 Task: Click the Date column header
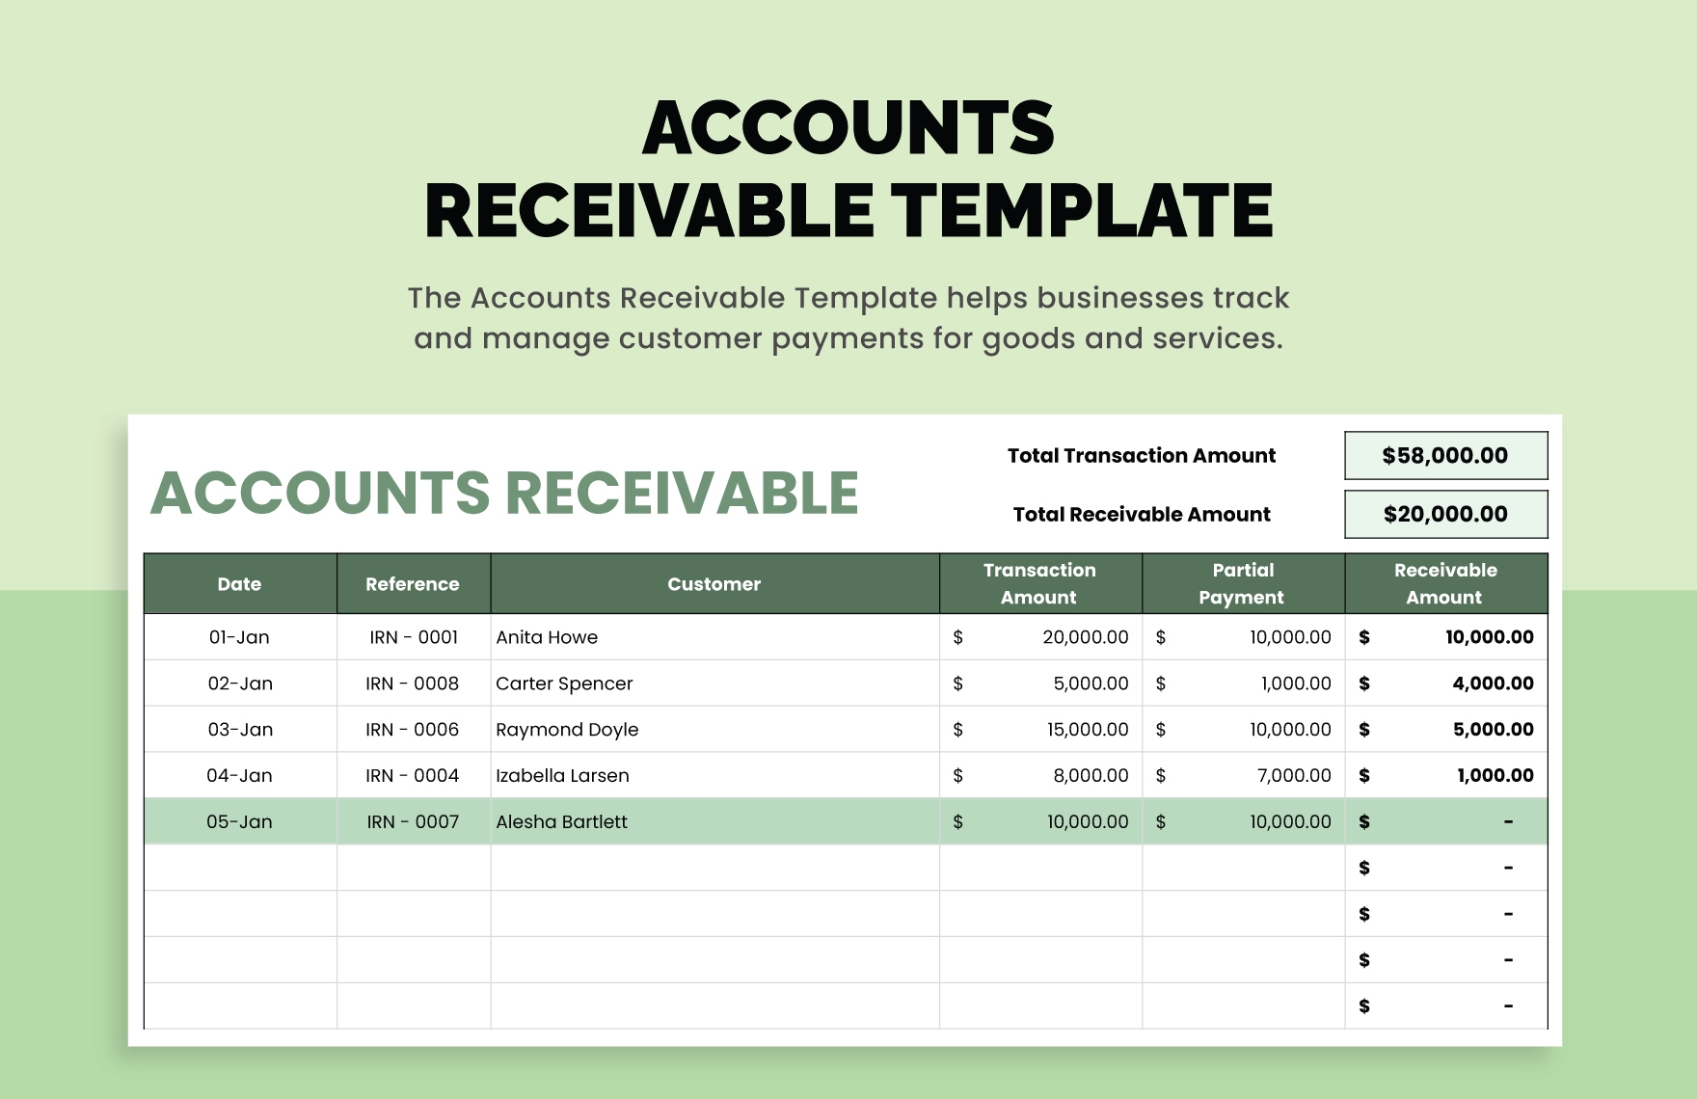[238, 583]
